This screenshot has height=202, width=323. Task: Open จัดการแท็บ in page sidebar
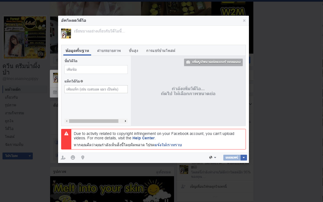(14, 145)
